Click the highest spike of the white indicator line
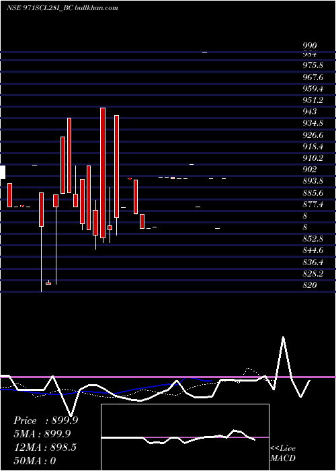This screenshot has height=471, width=336. (283, 337)
